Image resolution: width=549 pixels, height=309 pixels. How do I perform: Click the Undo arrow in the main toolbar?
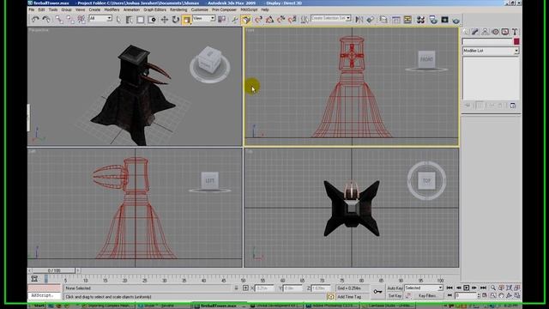point(35,20)
